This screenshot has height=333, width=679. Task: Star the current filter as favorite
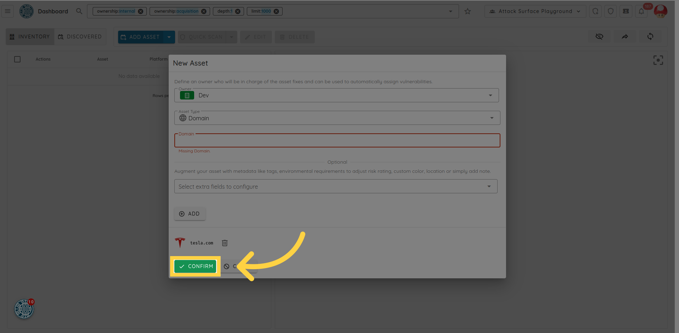coord(468,11)
